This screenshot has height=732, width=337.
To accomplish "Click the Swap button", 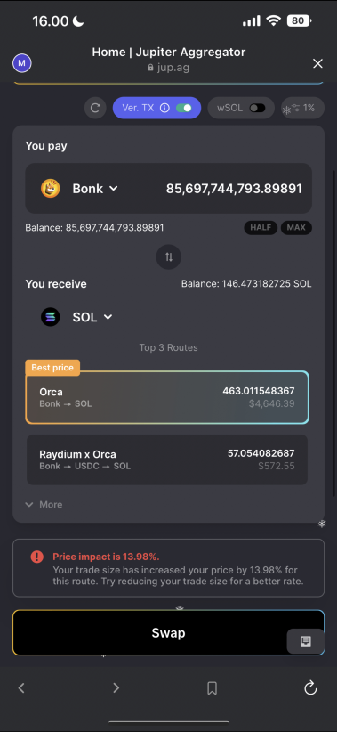I will (168, 633).
